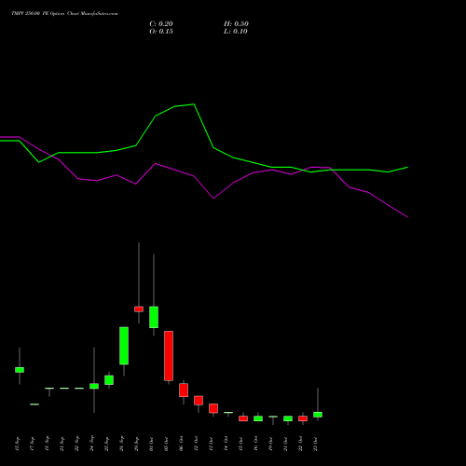The image size is (466, 466).
Task: Select the close value 'C: 0.20'
Action: point(161,24)
